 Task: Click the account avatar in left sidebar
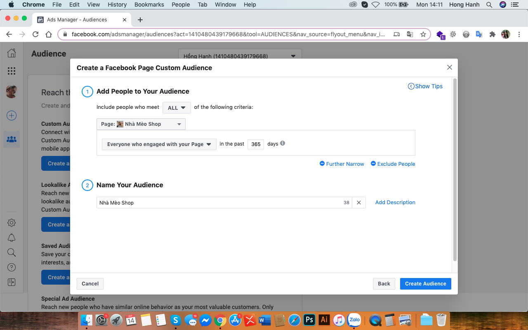click(12, 91)
